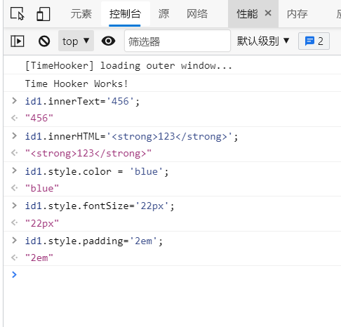The width and height of the screenshot is (341, 327).
Task: Clear the console with the ban icon
Action: [44, 41]
